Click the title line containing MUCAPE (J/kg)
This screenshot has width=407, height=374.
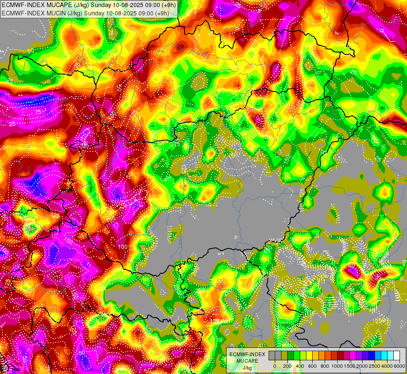coord(89,5)
